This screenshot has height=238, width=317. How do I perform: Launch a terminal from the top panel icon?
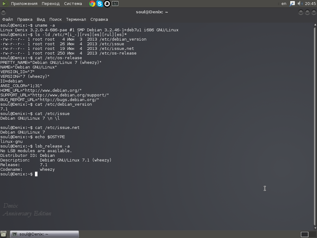click(x=115, y=4)
